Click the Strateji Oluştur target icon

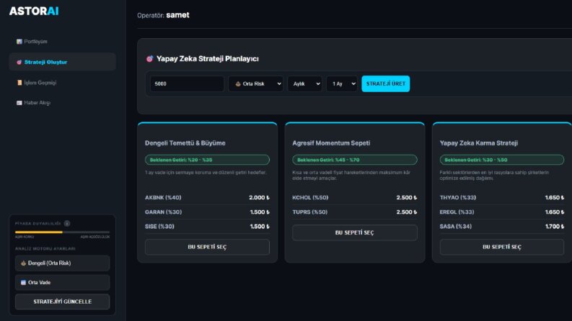pos(19,62)
